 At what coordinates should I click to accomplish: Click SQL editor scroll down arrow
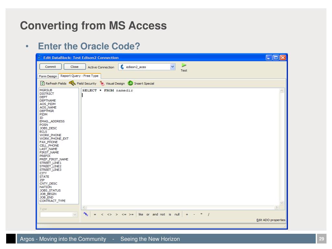tap(282, 203)
